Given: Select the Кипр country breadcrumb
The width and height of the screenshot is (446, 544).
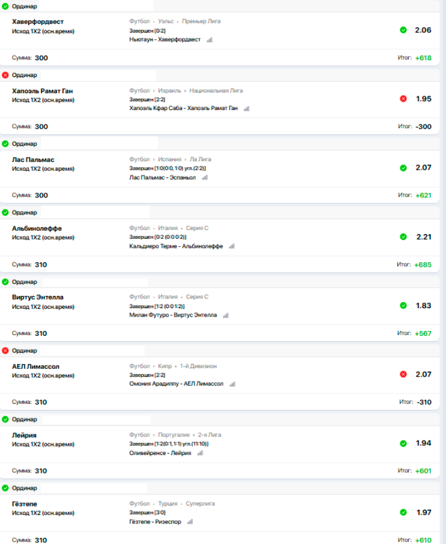Looking at the screenshot, I should click(165, 366).
